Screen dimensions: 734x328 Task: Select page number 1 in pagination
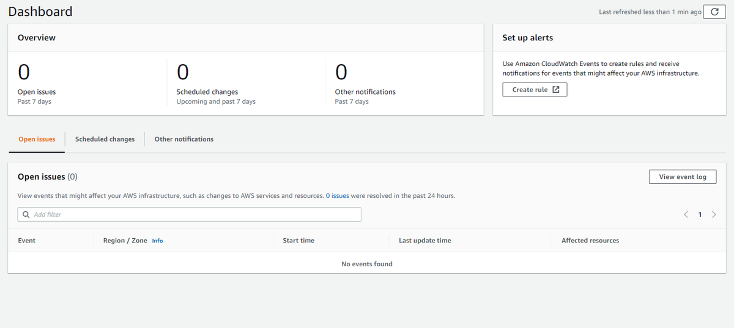tap(700, 214)
